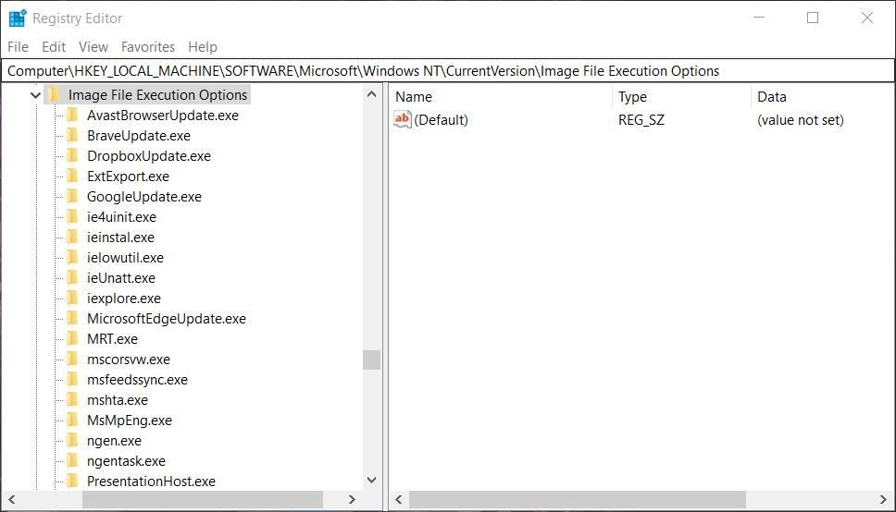Screen dimensions: 896x512
Task: Open the View menu
Action: pyautogui.click(x=93, y=47)
